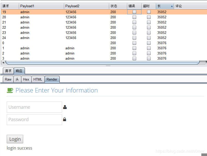Click the green coffee cup icon
This screenshot has height=156, width=207.
coord(10,90)
